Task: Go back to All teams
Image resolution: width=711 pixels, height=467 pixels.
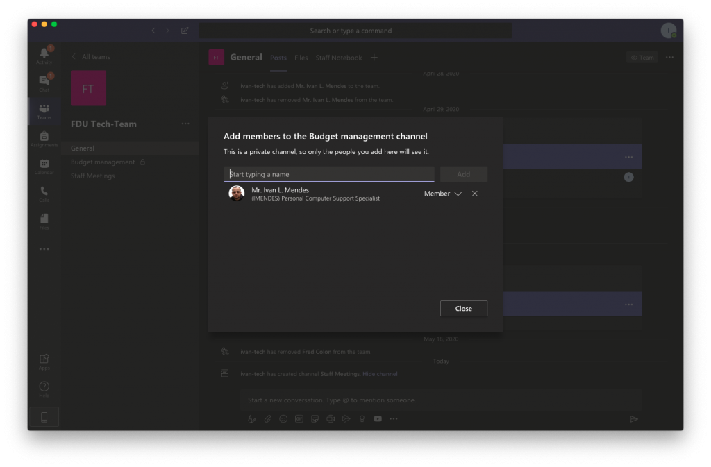Action: coord(91,57)
